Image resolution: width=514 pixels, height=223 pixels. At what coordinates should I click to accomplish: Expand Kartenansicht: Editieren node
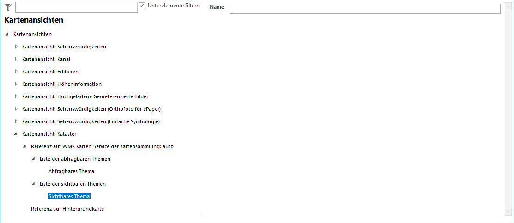(16, 72)
